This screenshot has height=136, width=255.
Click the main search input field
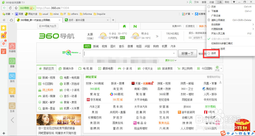click(x=128, y=53)
